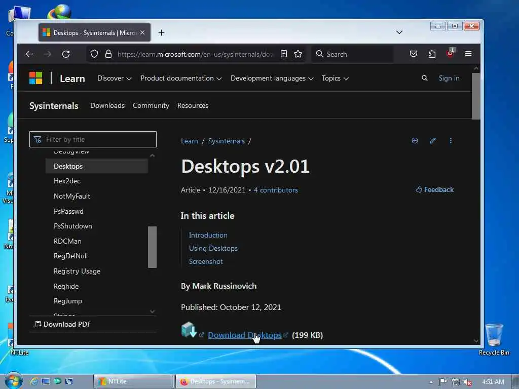The image size is (519, 389).
Task: Click Download PDF button
Action: pos(63,324)
